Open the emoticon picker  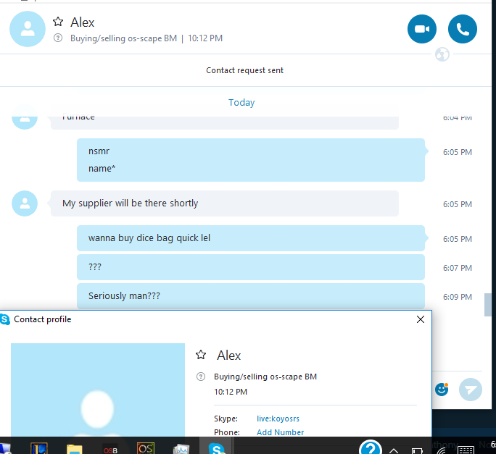coord(442,390)
